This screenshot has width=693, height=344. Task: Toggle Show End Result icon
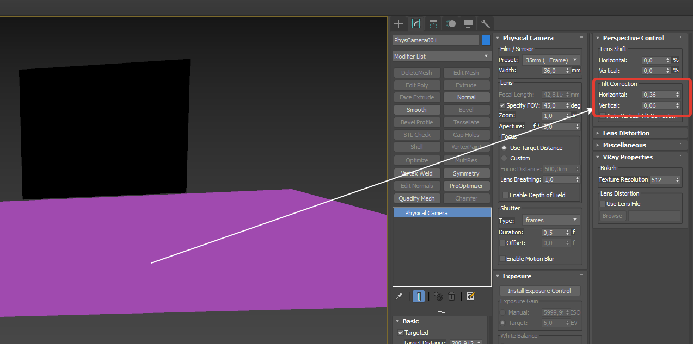419,296
